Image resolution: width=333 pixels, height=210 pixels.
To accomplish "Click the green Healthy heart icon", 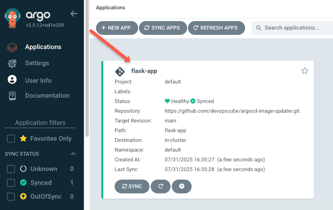I will [x=167, y=101].
